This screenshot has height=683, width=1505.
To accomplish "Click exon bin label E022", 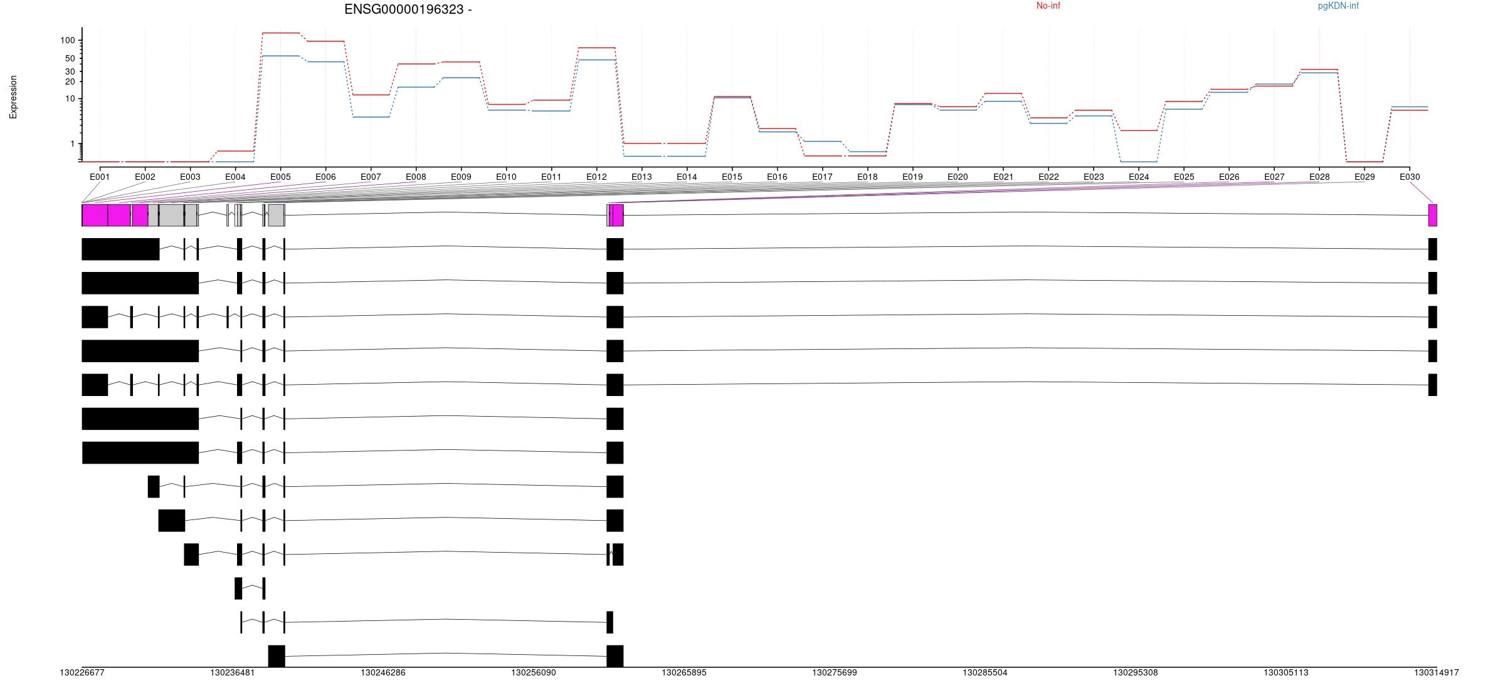I will [1048, 177].
